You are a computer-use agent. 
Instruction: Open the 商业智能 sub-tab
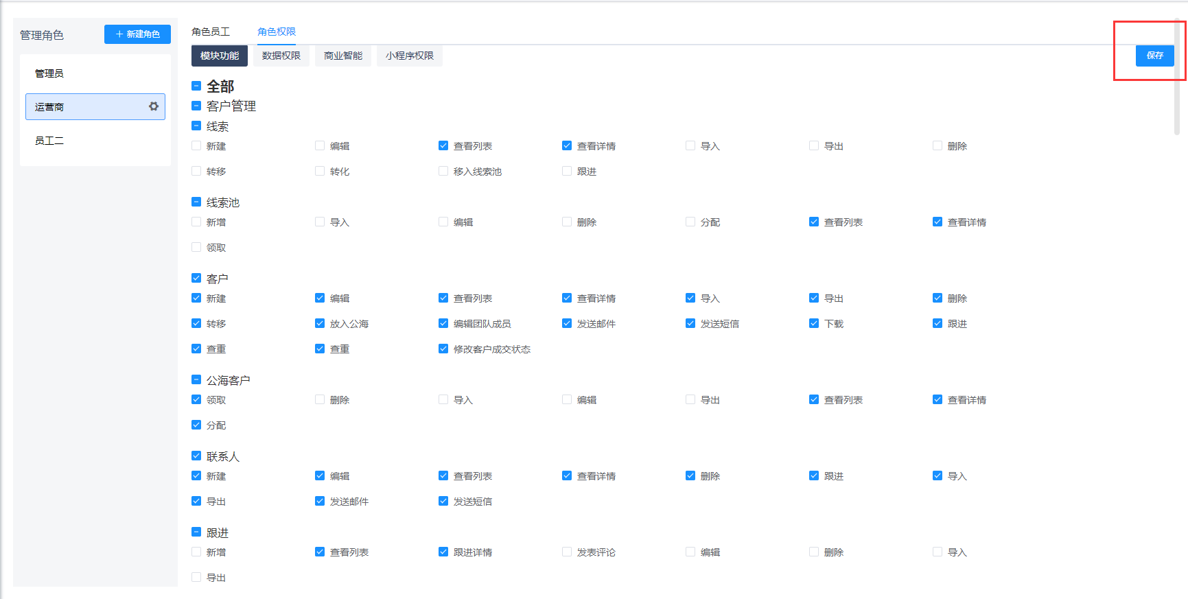pos(343,56)
